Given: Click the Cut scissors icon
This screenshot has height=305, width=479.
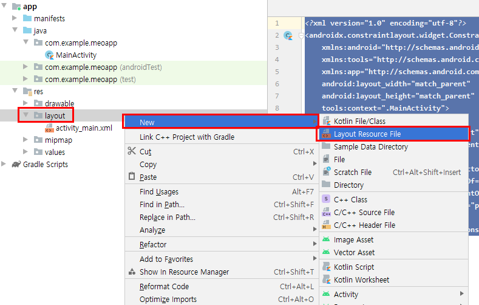Looking at the screenshot, I should coord(132,151).
